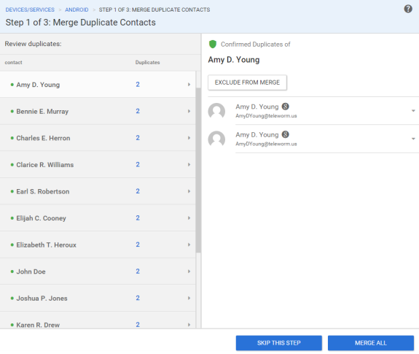Expand second Amy D. Young duplicate details

413,139
